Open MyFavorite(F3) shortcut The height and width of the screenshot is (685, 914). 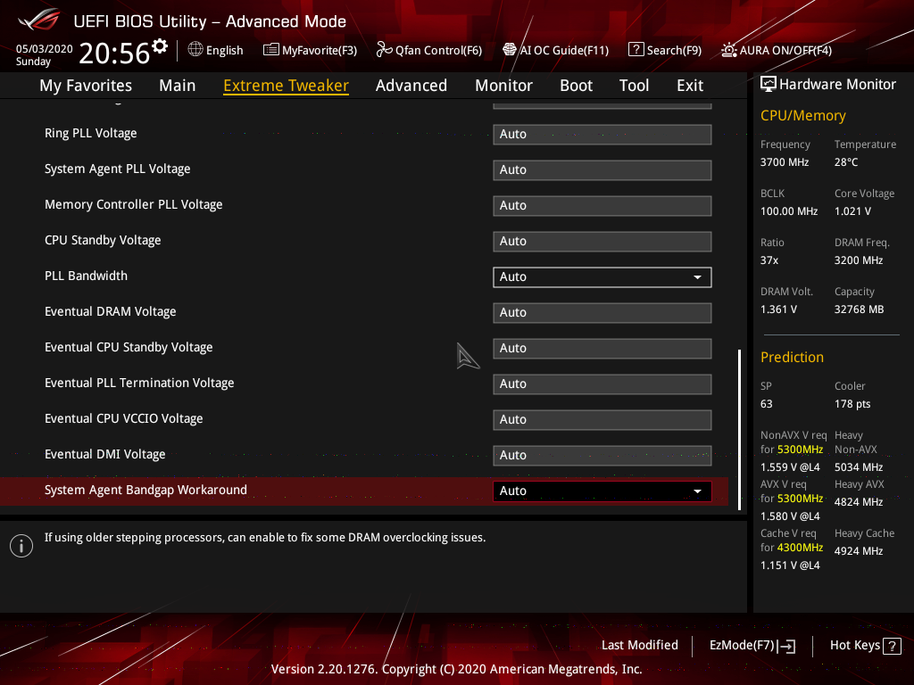[310, 50]
